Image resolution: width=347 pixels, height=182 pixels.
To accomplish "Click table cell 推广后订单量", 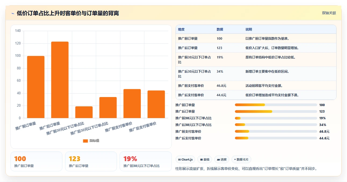I will [188, 48].
